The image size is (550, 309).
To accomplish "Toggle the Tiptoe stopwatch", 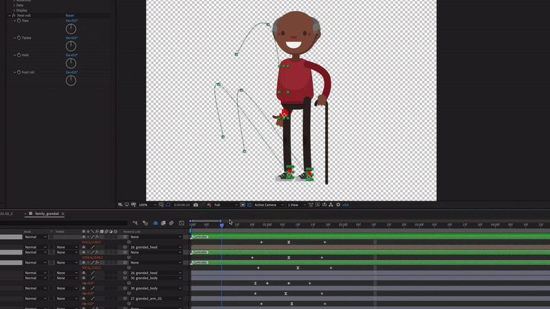I will (x=19, y=38).
